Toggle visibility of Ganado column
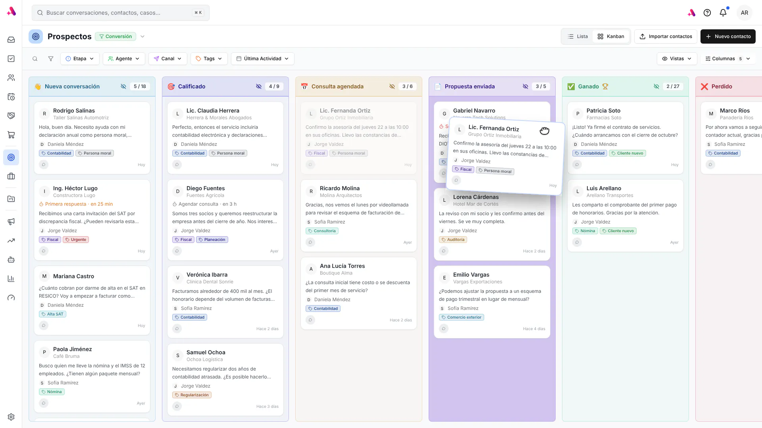Viewport: 762px width, 428px height. pyautogui.click(x=656, y=86)
